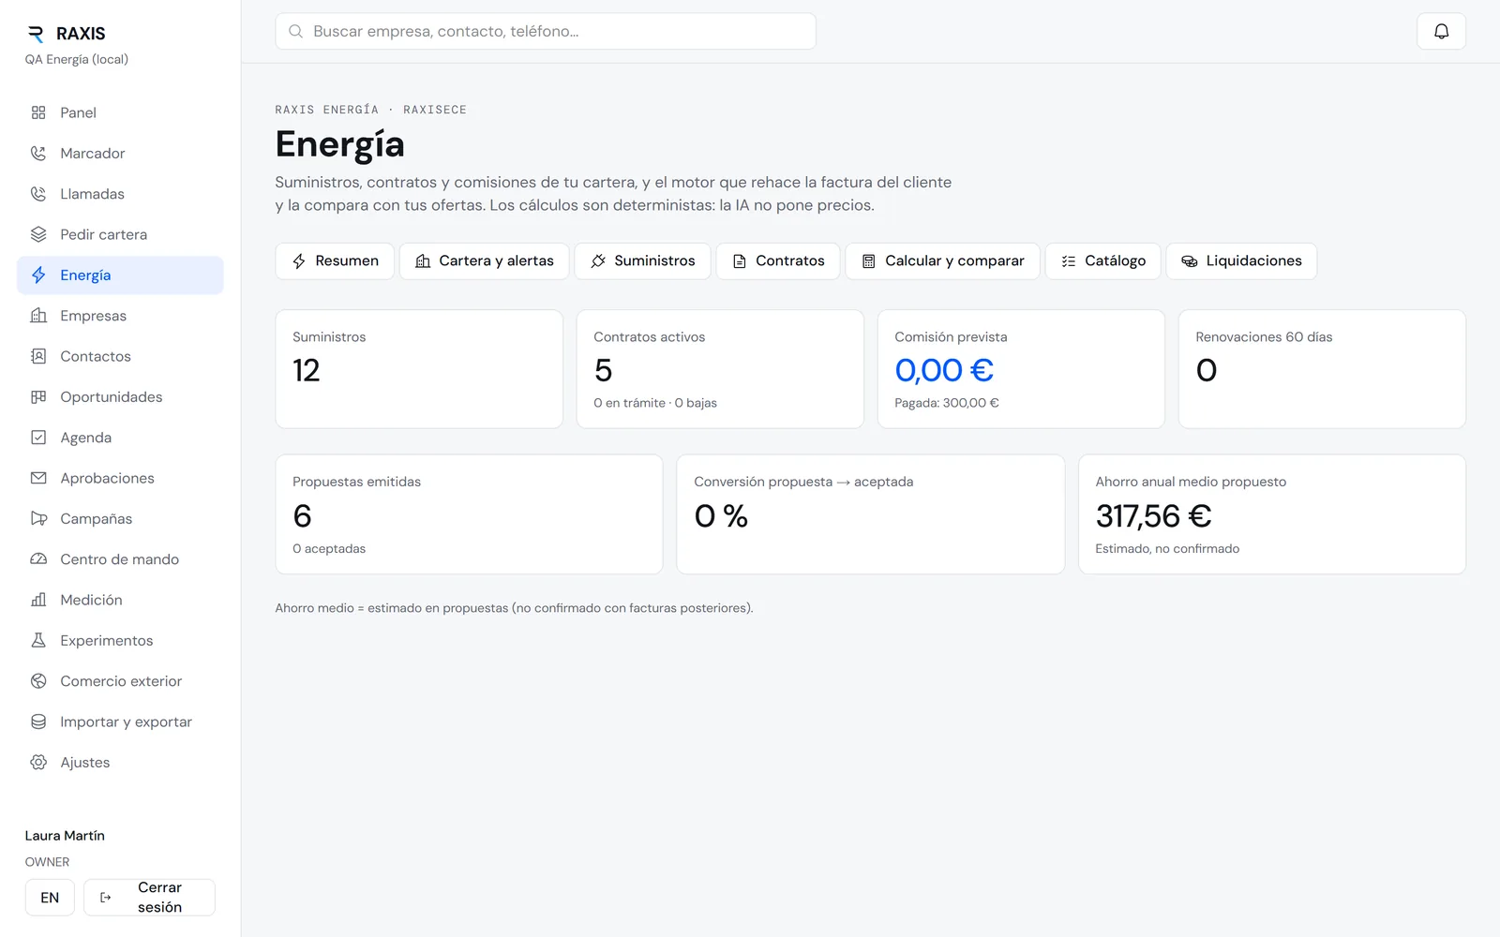Viewport: 1500px width, 937px height.
Task: Switch to the Contratos tab
Action: (778, 260)
